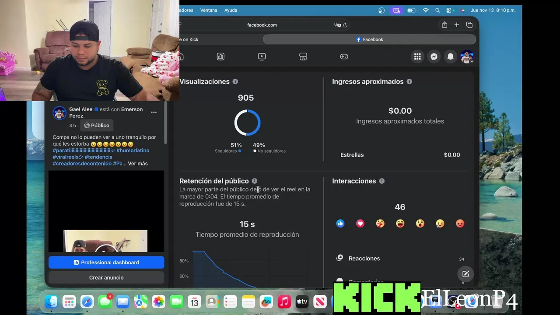Screen dimensions: 560x315
Task: Click the #tendencia hashtag
Action: pyautogui.click(x=98, y=157)
